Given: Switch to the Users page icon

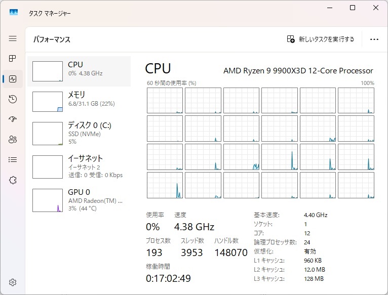Looking at the screenshot, I should 13,140.
